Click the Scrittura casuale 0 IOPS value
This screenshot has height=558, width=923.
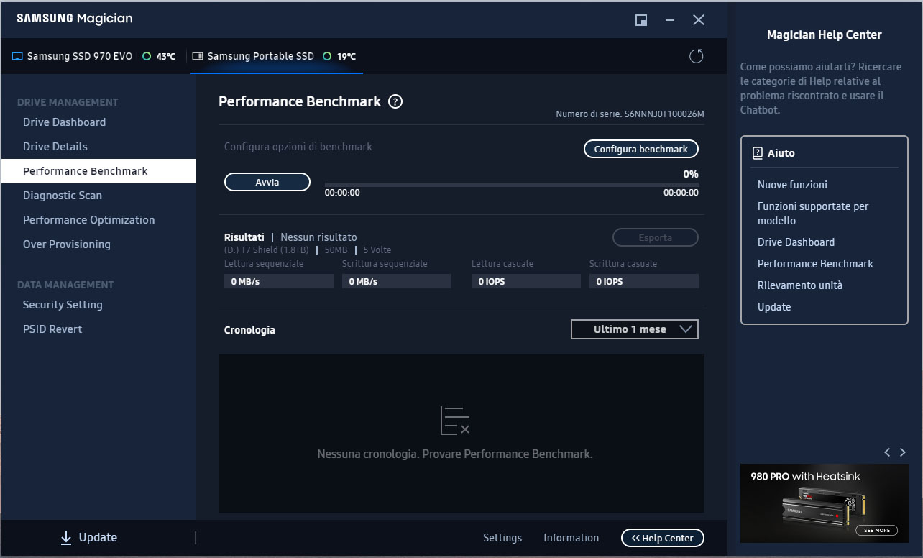click(644, 281)
